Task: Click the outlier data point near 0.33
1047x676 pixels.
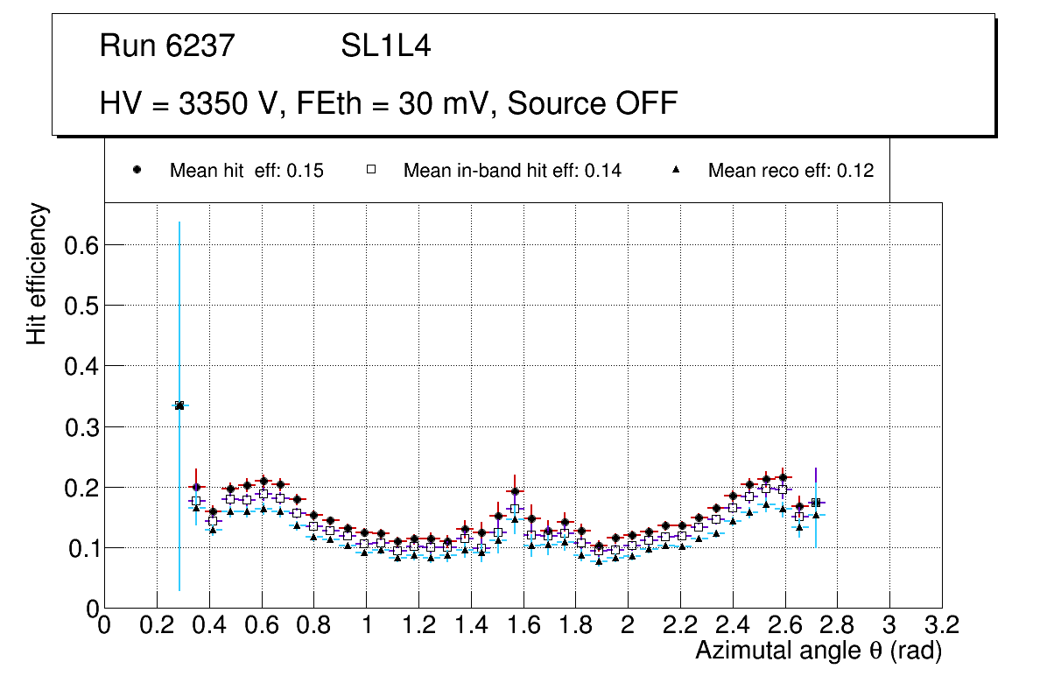Action: (179, 405)
